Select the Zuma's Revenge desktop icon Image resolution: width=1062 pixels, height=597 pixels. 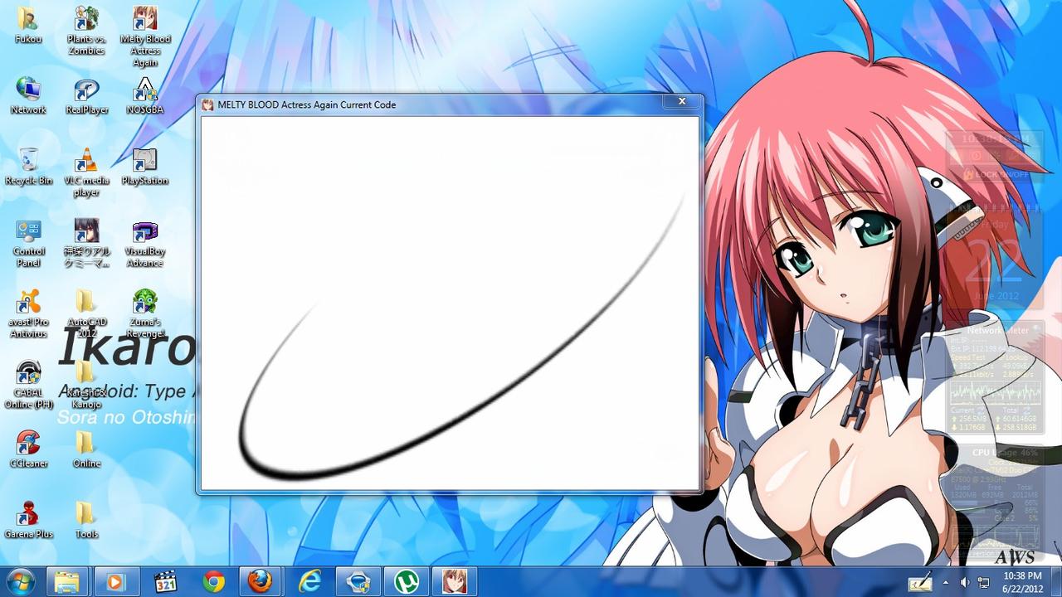(145, 302)
